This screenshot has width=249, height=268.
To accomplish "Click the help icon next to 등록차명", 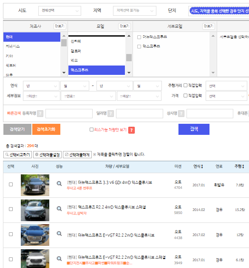I will pyautogui.click(x=40, y=114).
